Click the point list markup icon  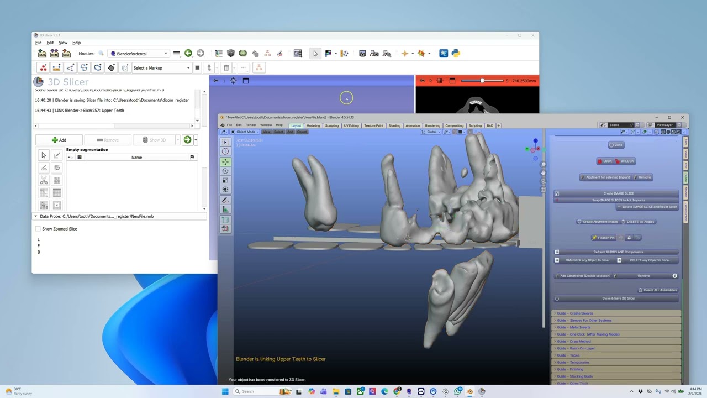[x=43, y=67]
